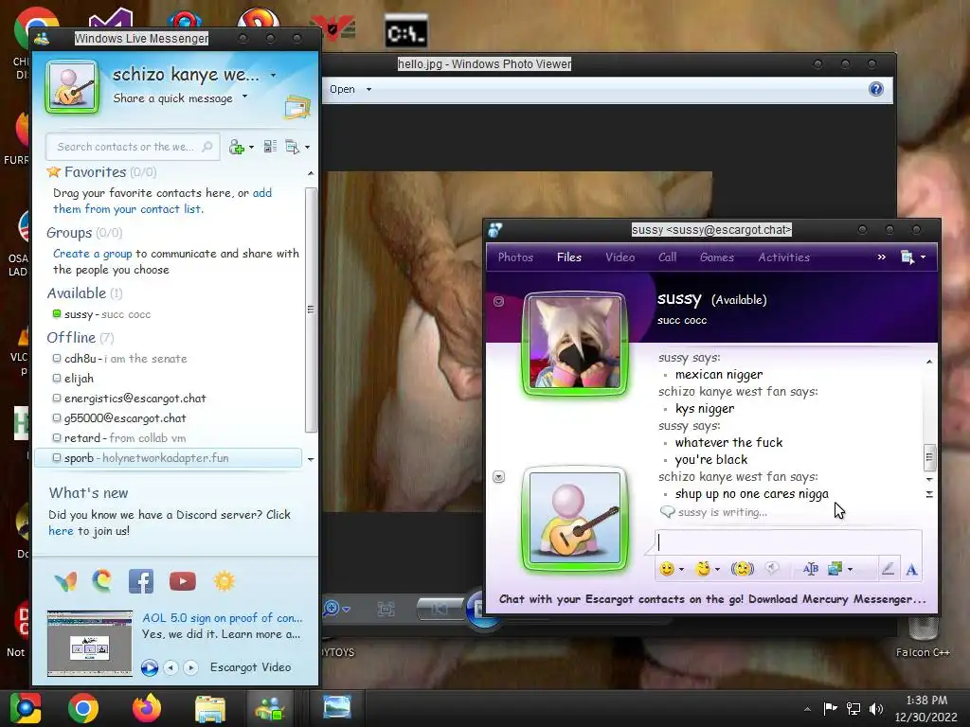The image size is (970, 727).
Task: Click the background picture icon in chat
Action: click(835, 569)
